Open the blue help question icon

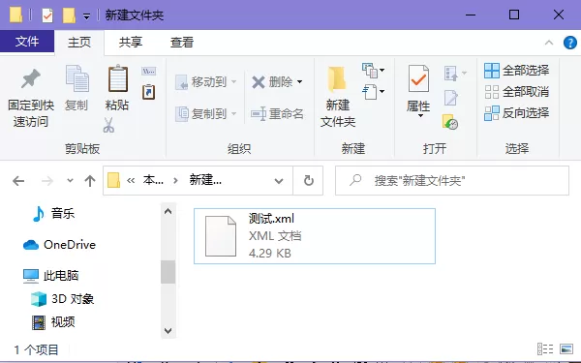[x=570, y=43]
